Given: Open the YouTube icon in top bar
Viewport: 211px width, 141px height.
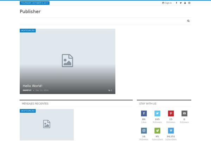Looking at the screenshot, I should point(185,3).
